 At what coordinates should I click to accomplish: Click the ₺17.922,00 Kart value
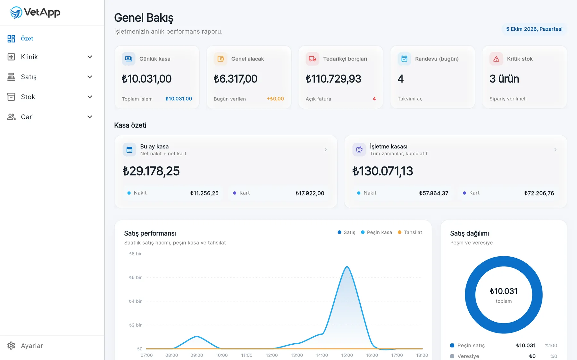[x=310, y=193]
